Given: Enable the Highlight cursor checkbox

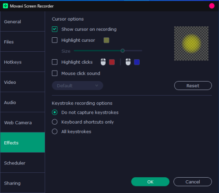Looking at the screenshot, I should tap(55, 40).
